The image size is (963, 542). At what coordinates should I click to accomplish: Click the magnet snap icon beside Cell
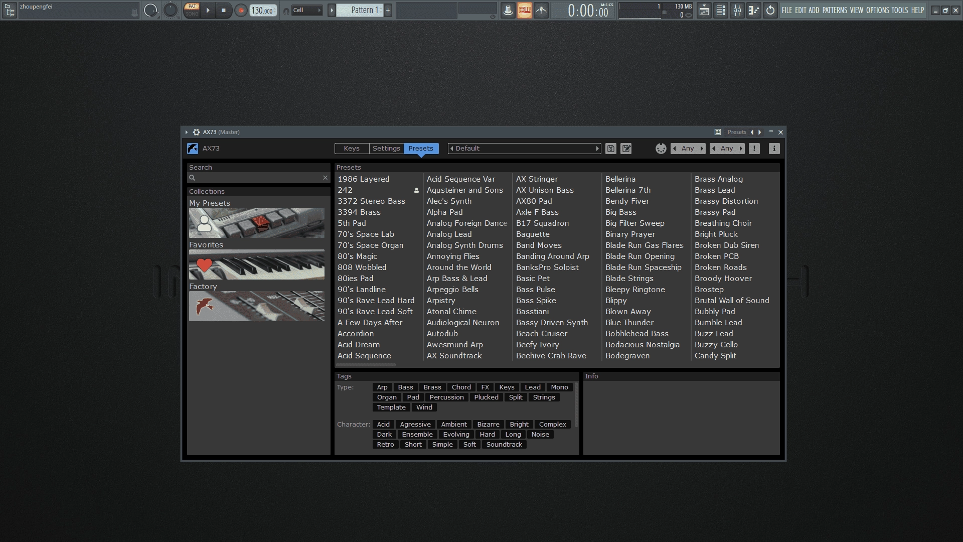click(286, 11)
